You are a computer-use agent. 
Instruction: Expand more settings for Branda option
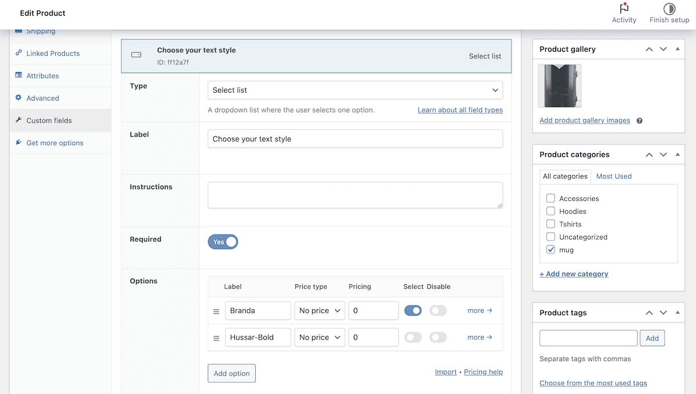click(480, 310)
